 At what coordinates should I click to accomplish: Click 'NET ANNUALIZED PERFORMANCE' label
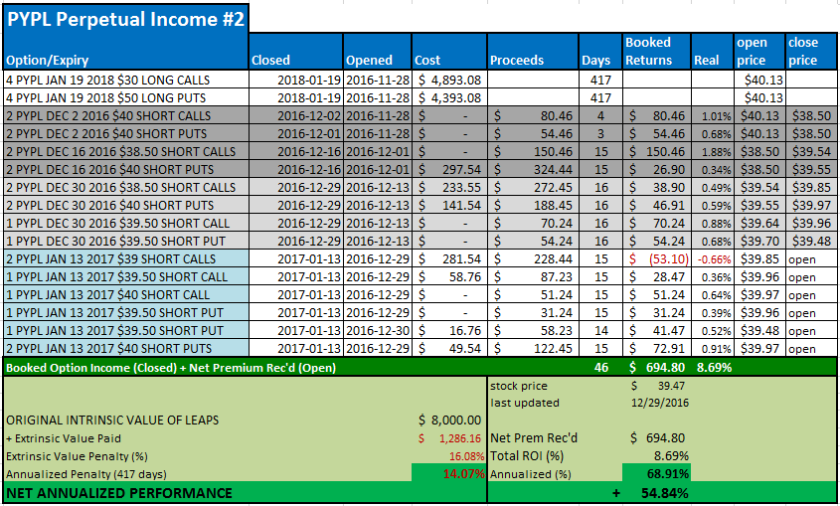click(119, 493)
